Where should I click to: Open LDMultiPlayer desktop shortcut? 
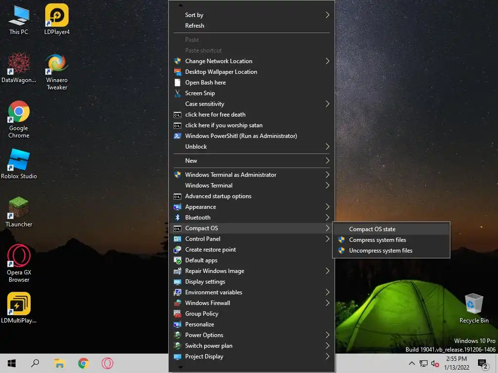pos(19,307)
